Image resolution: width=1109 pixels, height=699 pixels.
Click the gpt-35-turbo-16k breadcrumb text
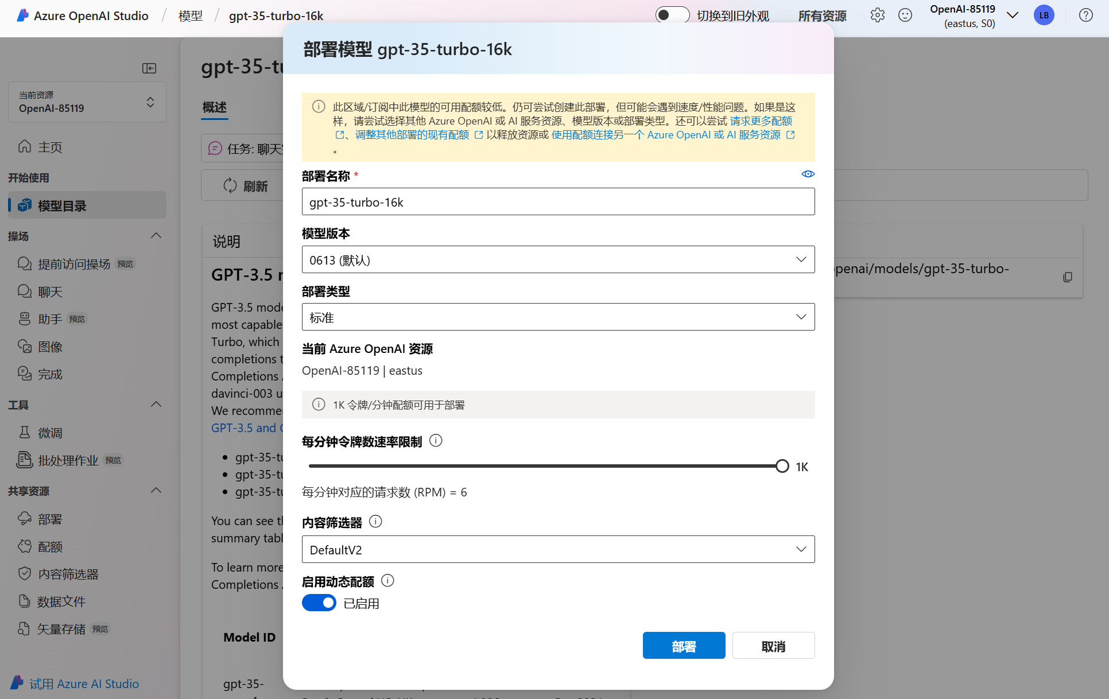tap(276, 16)
